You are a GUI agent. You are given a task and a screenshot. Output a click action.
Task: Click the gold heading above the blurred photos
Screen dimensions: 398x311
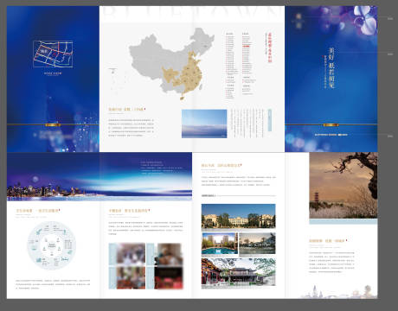tap(128, 211)
